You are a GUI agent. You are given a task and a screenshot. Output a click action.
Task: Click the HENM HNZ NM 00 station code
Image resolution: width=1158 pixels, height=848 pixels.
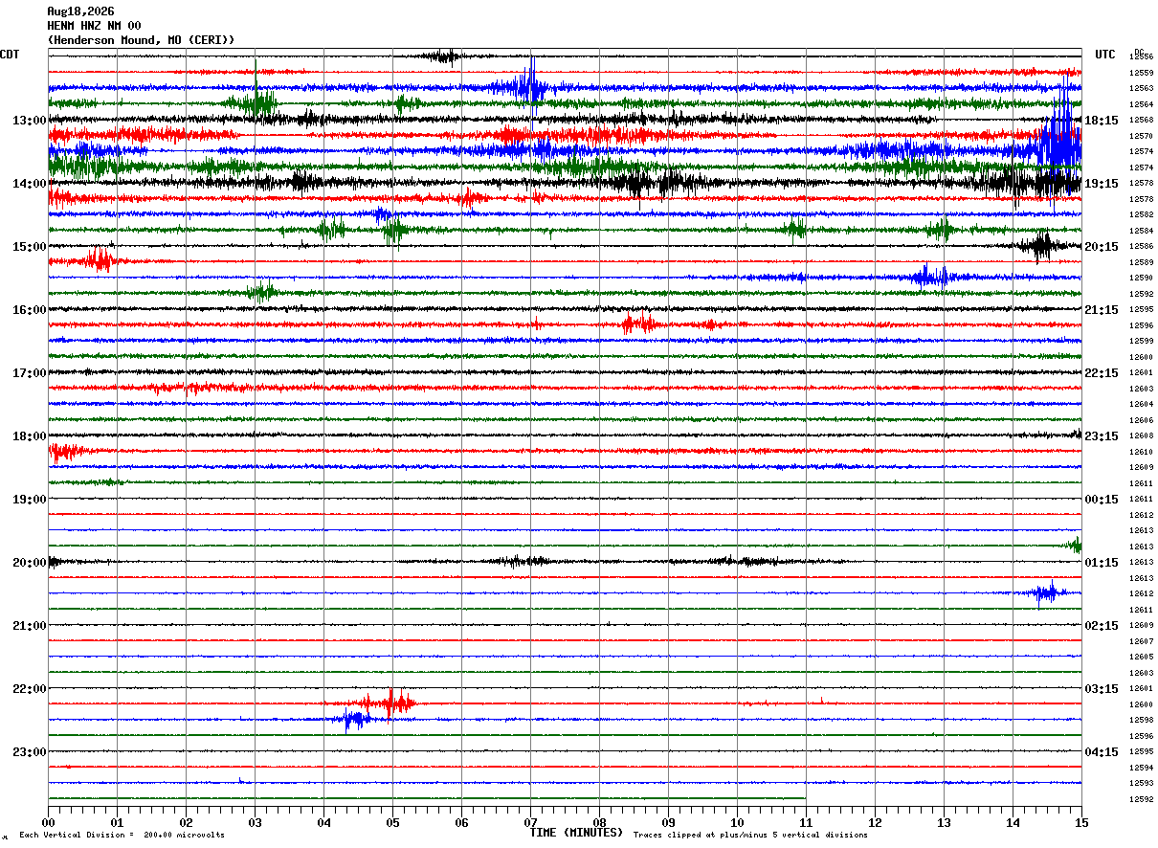(94, 26)
